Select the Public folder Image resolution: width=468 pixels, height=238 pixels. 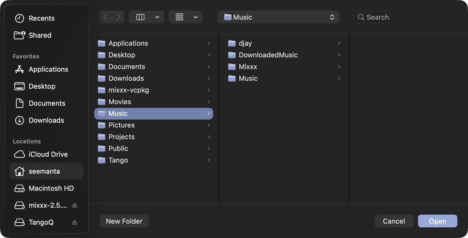pyautogui.click(x=154, y=148)
